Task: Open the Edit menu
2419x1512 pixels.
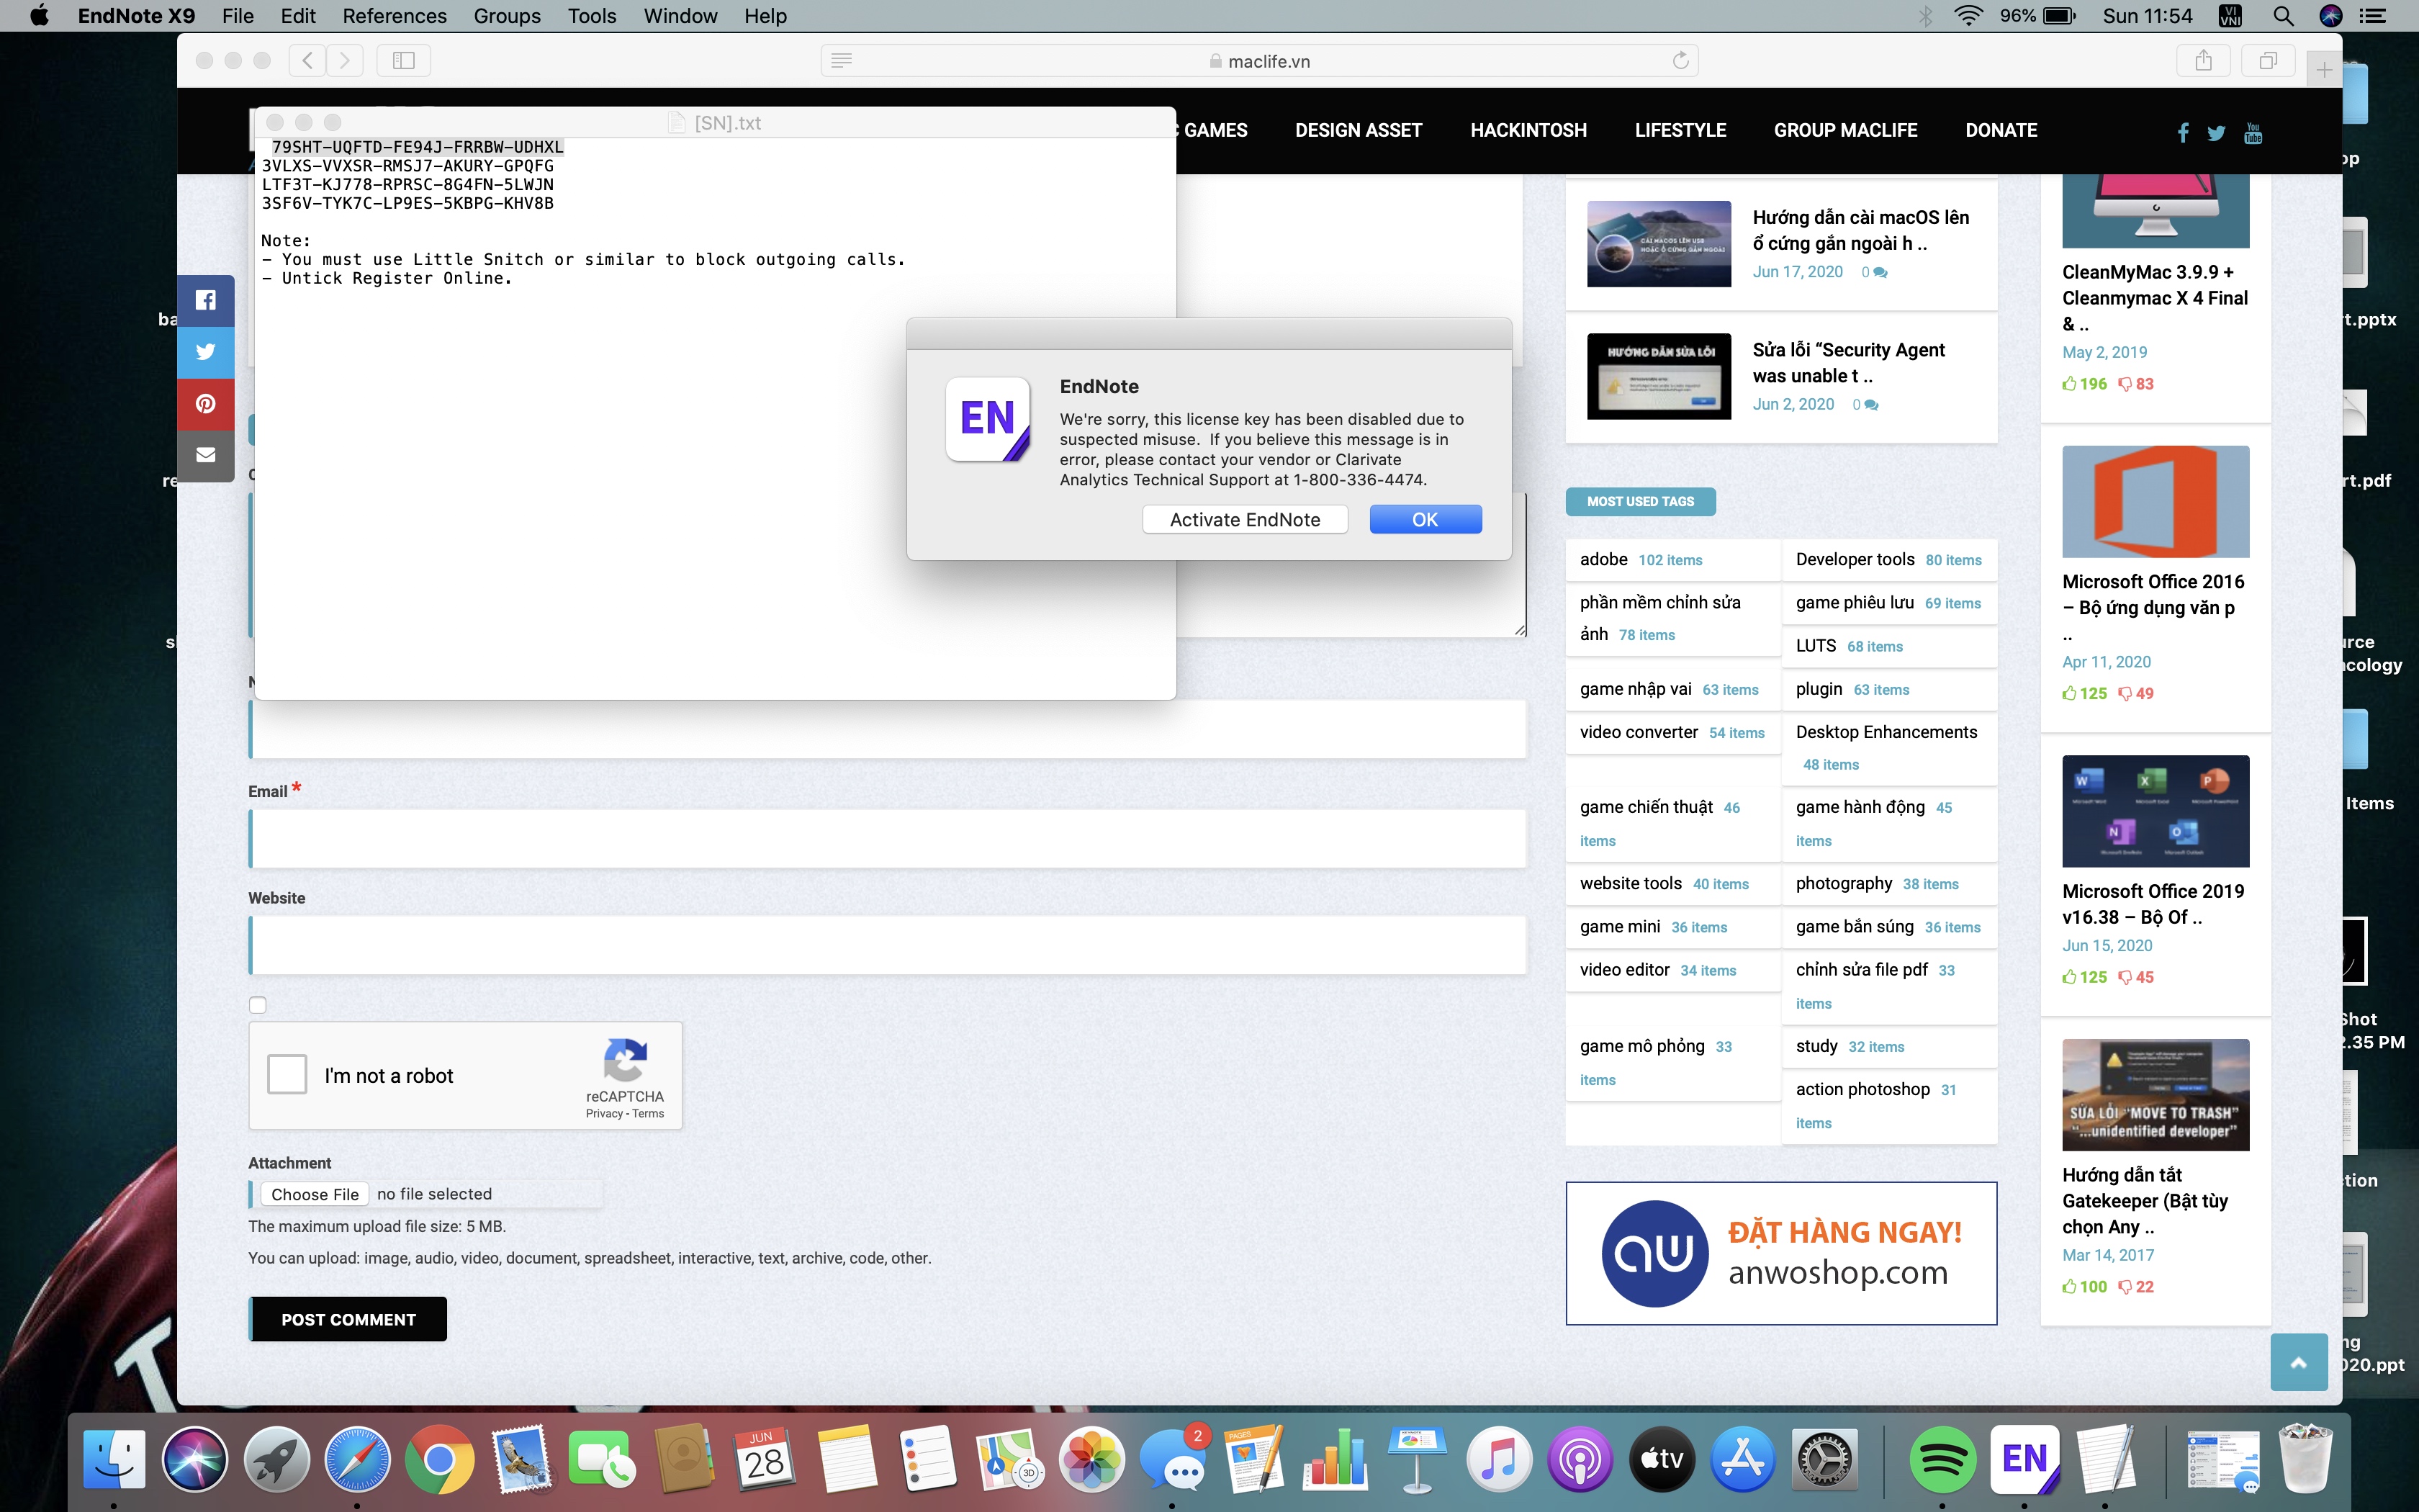Action: (298, 16)
